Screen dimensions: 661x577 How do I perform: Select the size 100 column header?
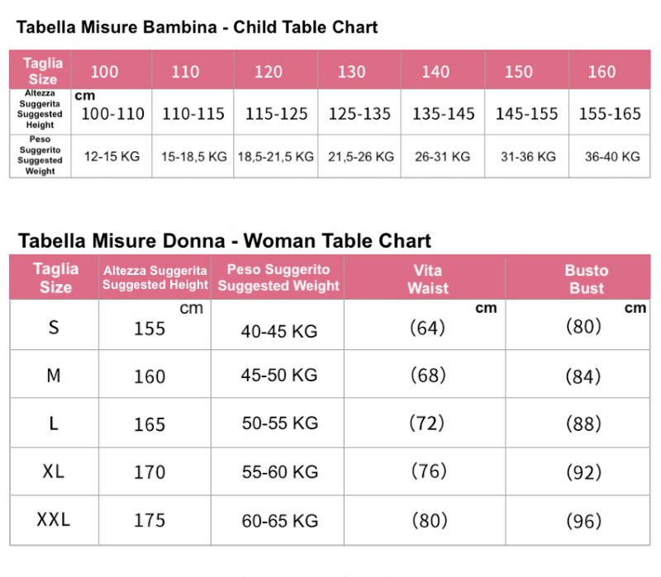click(x=104, y=71)
